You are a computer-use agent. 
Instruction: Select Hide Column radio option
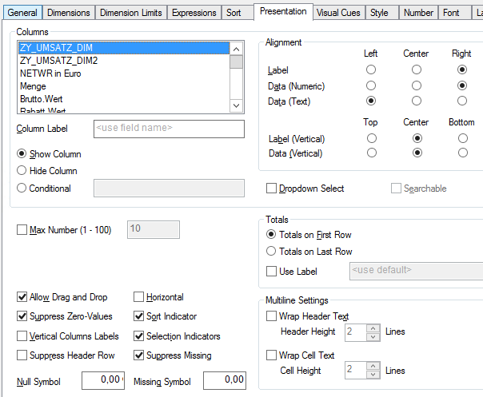pos(22,171)
